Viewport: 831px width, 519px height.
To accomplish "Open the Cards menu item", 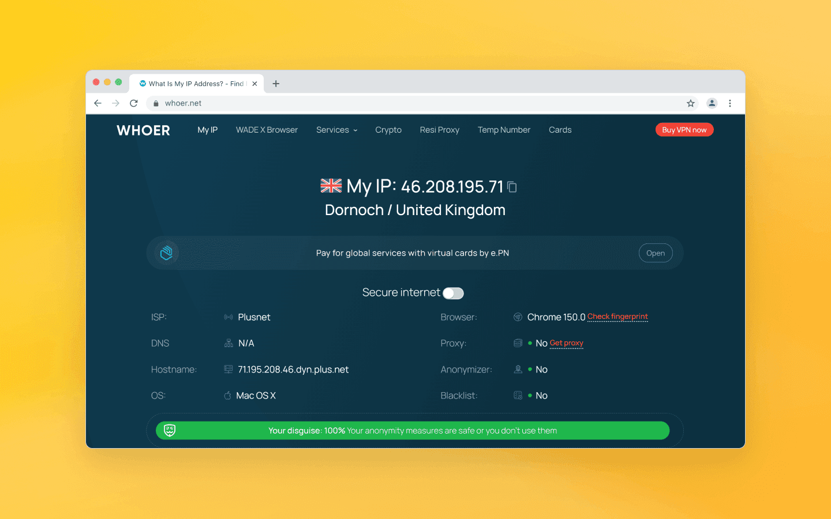I will [560, 130].
